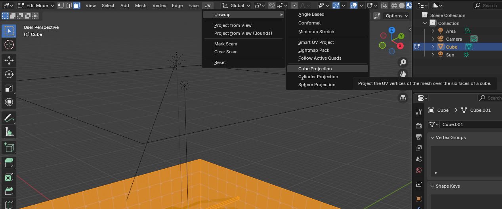Click the zoom magnifier viewport icon
502x209 pixels.
(x=403, y=62)
